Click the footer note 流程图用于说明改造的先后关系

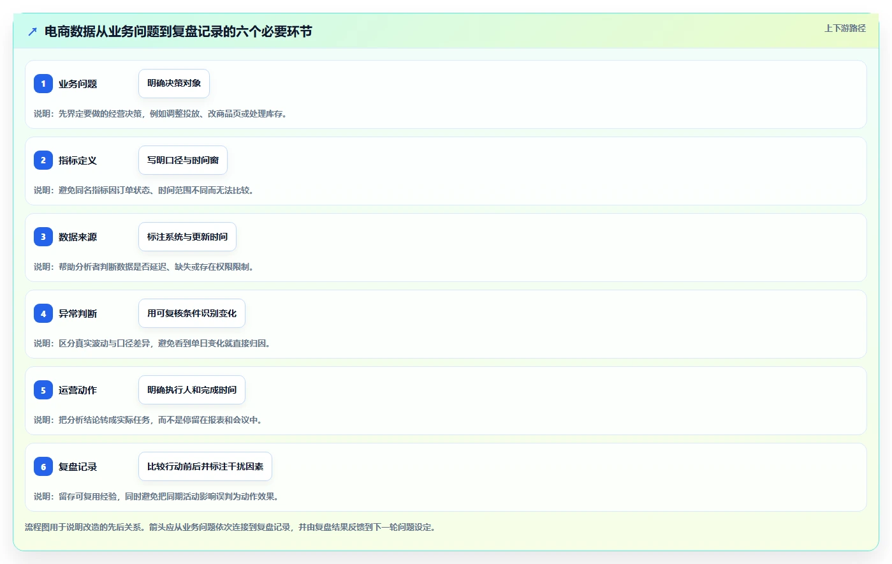point(232,527)
